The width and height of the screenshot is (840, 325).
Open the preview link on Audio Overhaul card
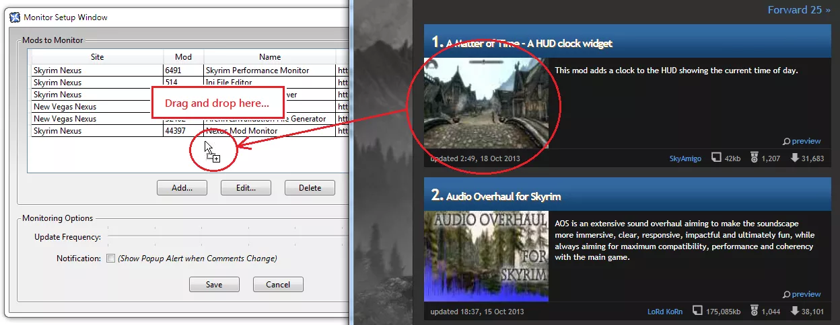806,295
